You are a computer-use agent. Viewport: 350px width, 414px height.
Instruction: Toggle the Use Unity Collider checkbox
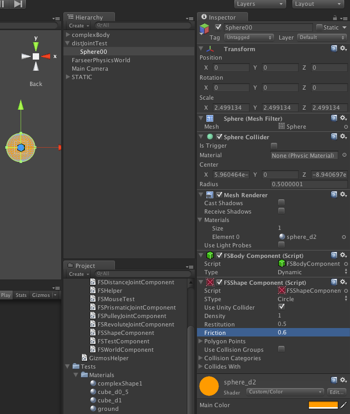click(x=281, y=307)
